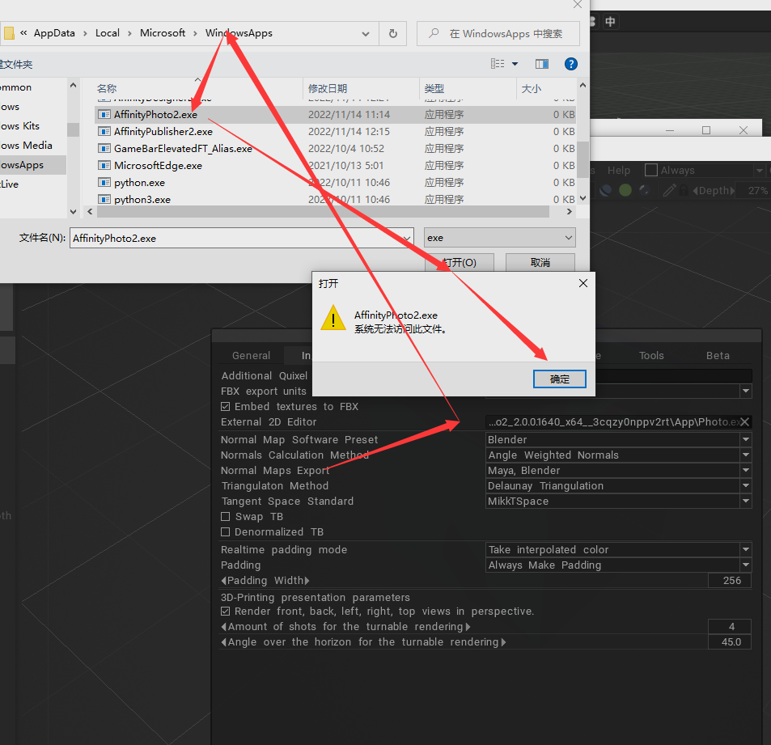771x745 pixels.
Task: Click the lock icon next to Depth
Action: click(x=684, y=190)
